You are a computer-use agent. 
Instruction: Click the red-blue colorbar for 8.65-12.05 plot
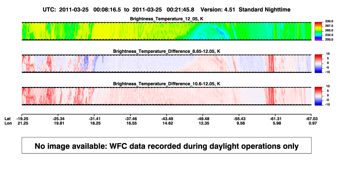click(319, 63)
